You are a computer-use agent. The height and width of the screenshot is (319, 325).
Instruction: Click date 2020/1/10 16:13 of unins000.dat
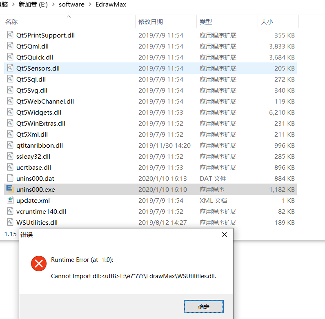click(162, 178)
